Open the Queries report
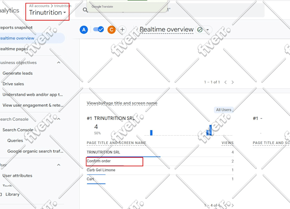This screenshot has width=290, height=209. pos(15,141)
